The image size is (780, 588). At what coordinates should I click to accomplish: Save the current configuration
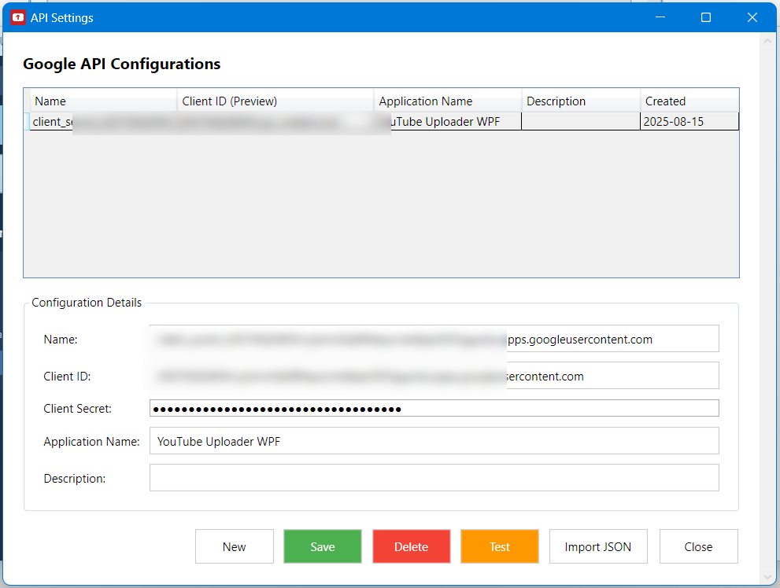coord(323,546)
